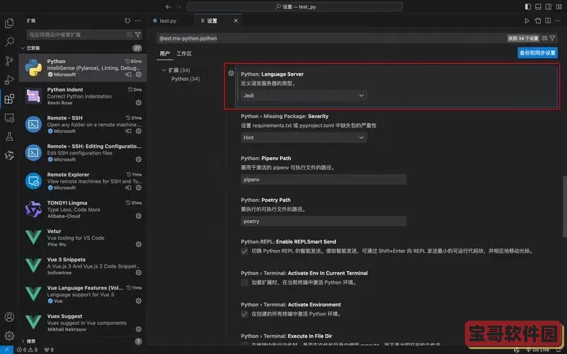The height and width of the screenshot is (354, 567).
Task: Open Missing Package Severity Hint dropdown
Action: pos(304,137)
